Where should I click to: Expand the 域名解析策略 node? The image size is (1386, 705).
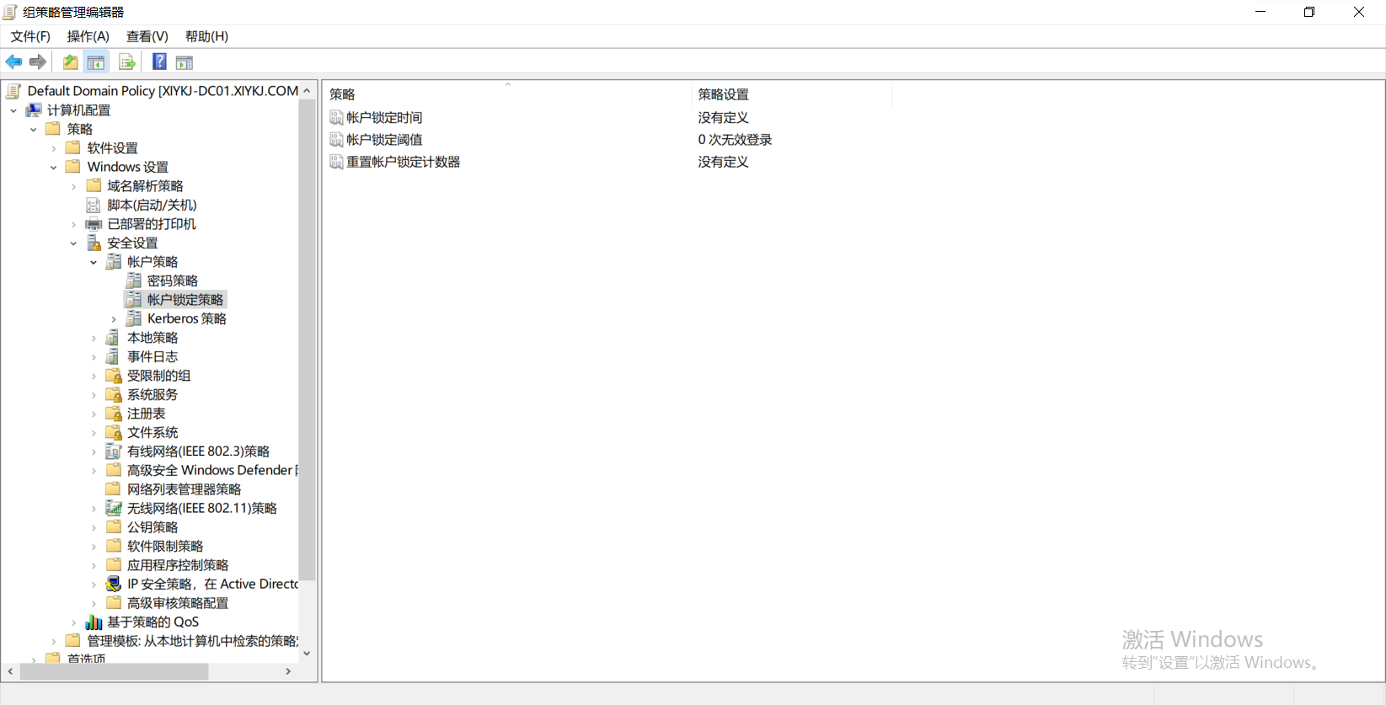click(x=74, y=186)
